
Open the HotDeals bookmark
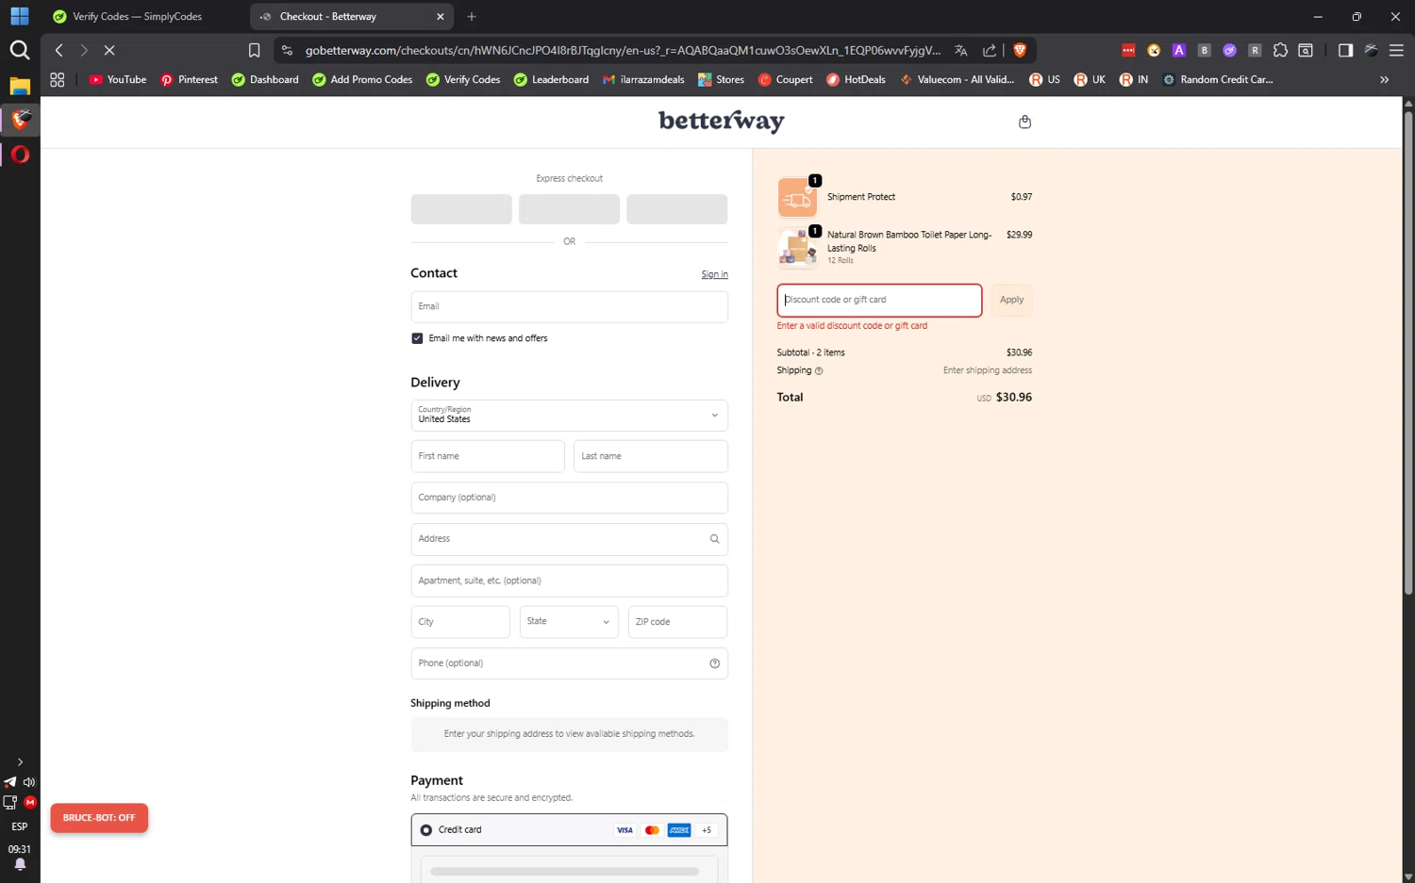(x=856, y=80)
